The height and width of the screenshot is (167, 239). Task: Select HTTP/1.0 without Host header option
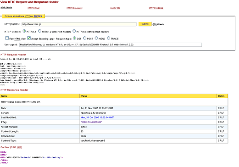click(x=74, y=31)
